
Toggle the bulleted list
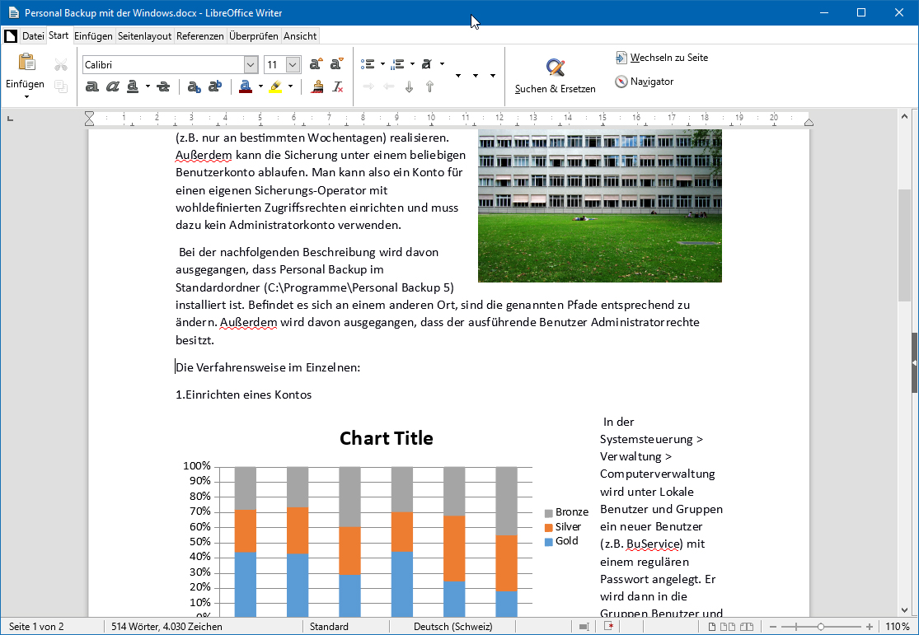[368, 64]
